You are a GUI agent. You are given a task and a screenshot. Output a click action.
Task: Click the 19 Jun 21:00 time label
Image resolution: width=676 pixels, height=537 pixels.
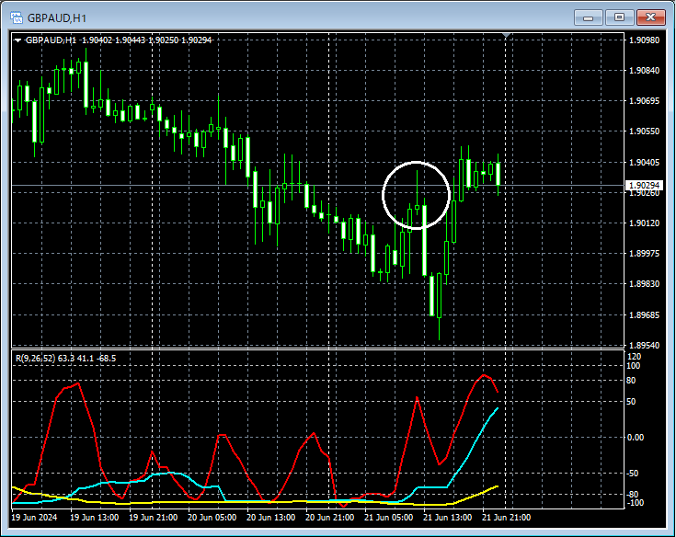153,517
